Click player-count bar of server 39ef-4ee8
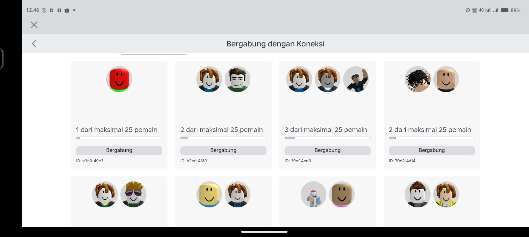Screen dimensions: 529x237 coord(328,138)
